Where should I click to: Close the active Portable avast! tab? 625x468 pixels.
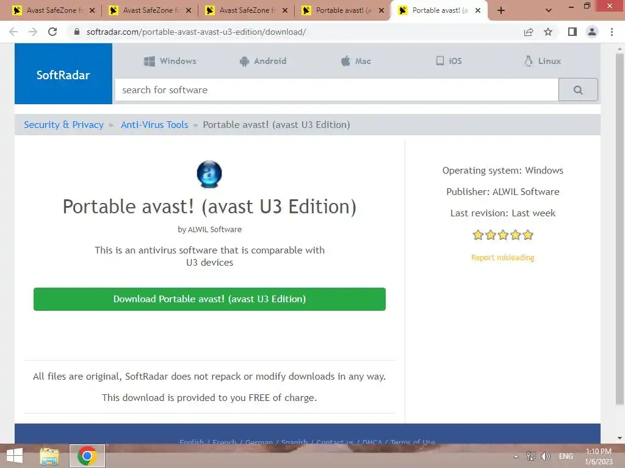pos(478,10)
